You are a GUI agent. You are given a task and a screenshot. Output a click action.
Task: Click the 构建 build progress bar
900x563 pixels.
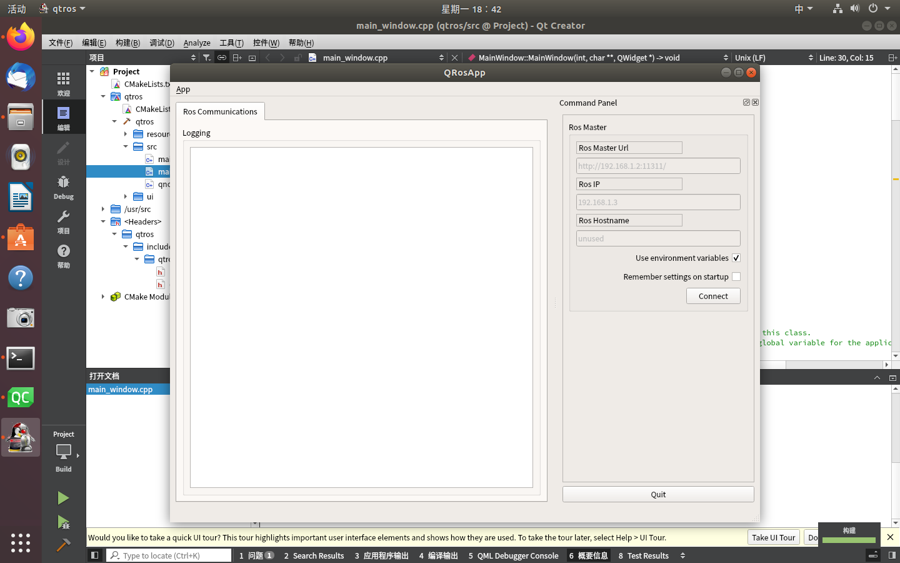click(849, 538)
